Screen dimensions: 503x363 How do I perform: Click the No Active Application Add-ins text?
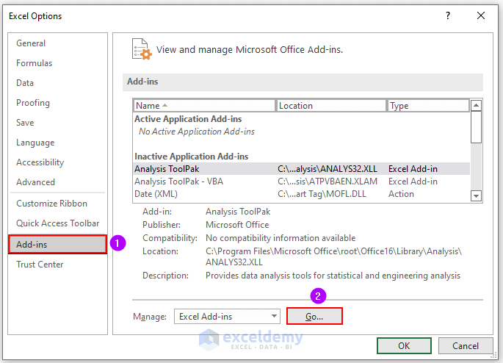[196, 132]
